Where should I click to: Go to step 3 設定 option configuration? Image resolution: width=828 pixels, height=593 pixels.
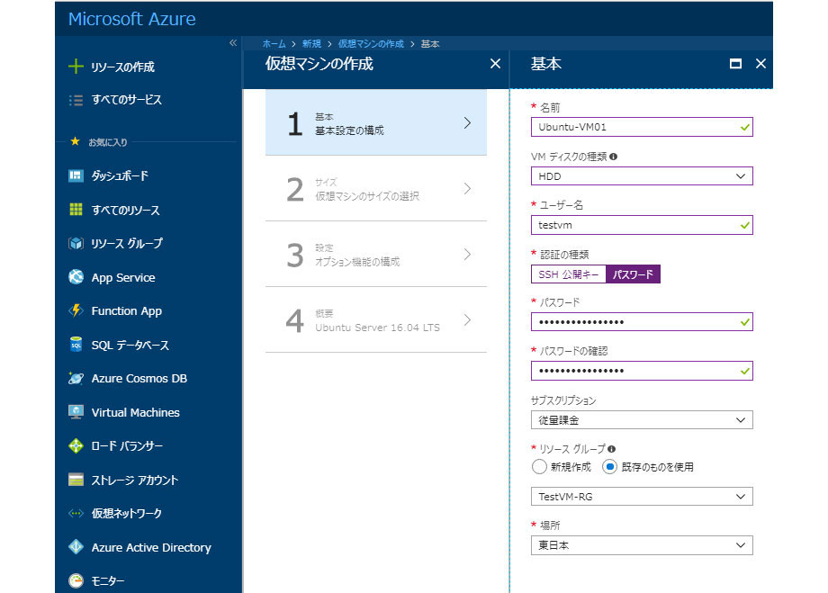coord(376,255)
